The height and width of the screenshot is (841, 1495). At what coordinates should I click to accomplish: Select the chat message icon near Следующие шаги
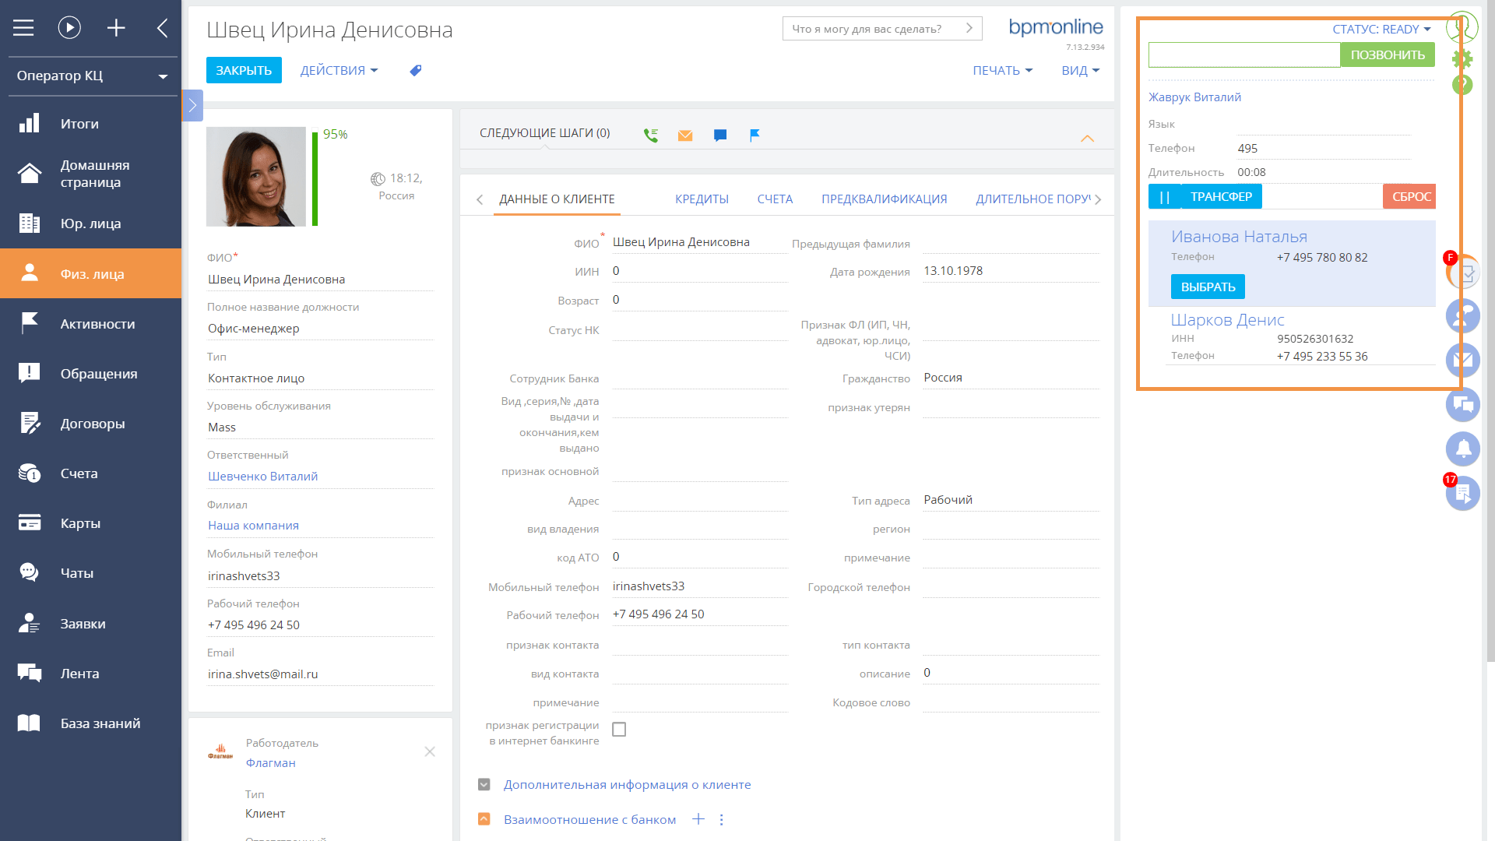719,135
